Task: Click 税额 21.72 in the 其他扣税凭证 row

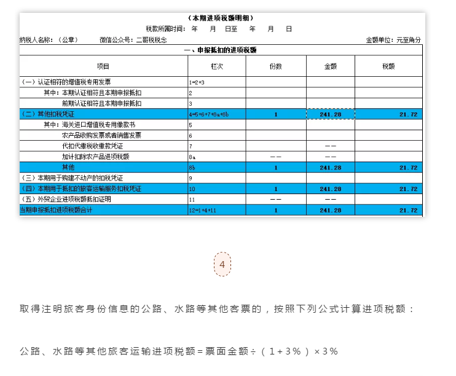Action: point(408,114)
